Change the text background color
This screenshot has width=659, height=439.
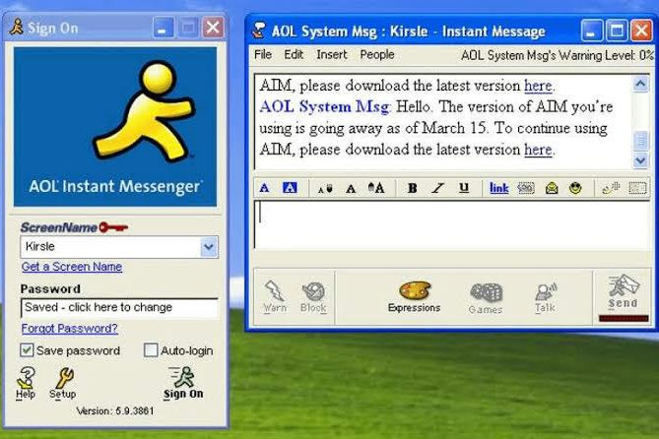[x=290, y=188]
